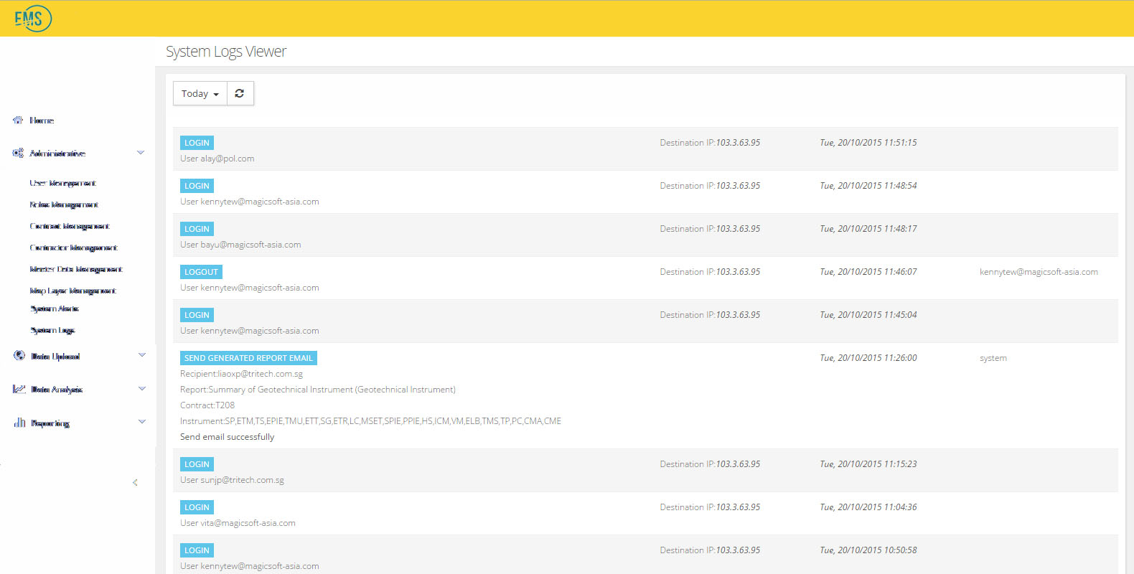Expand the Reporting menu chevron

click(x=142, y=421)
